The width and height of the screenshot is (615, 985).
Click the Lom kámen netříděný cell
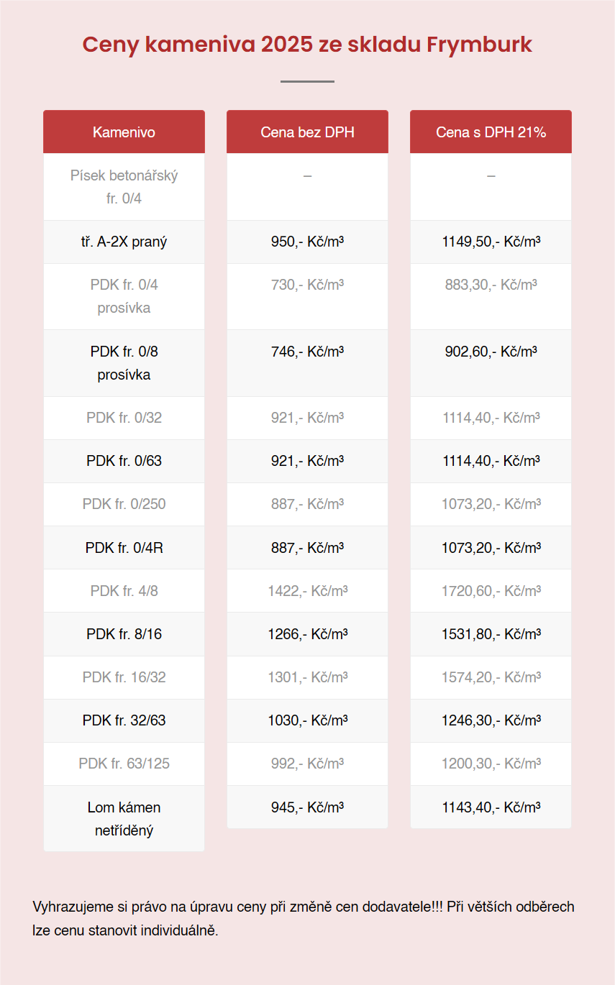124,819
